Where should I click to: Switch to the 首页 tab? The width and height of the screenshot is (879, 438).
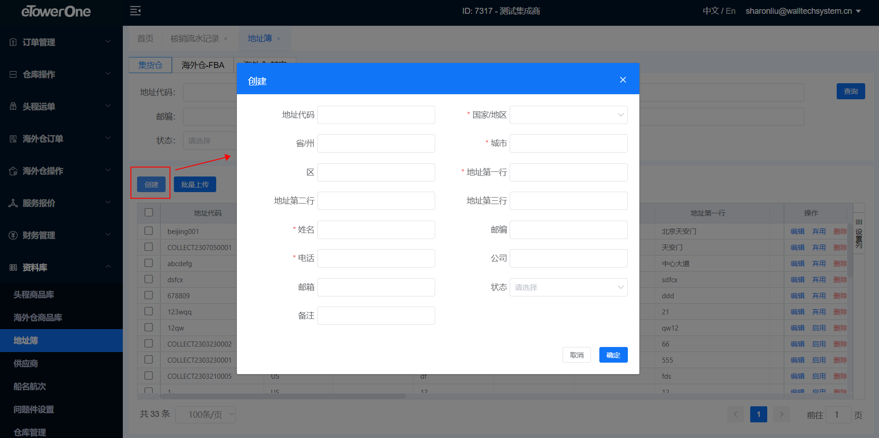pyautogui.click(x=145, y=39)
